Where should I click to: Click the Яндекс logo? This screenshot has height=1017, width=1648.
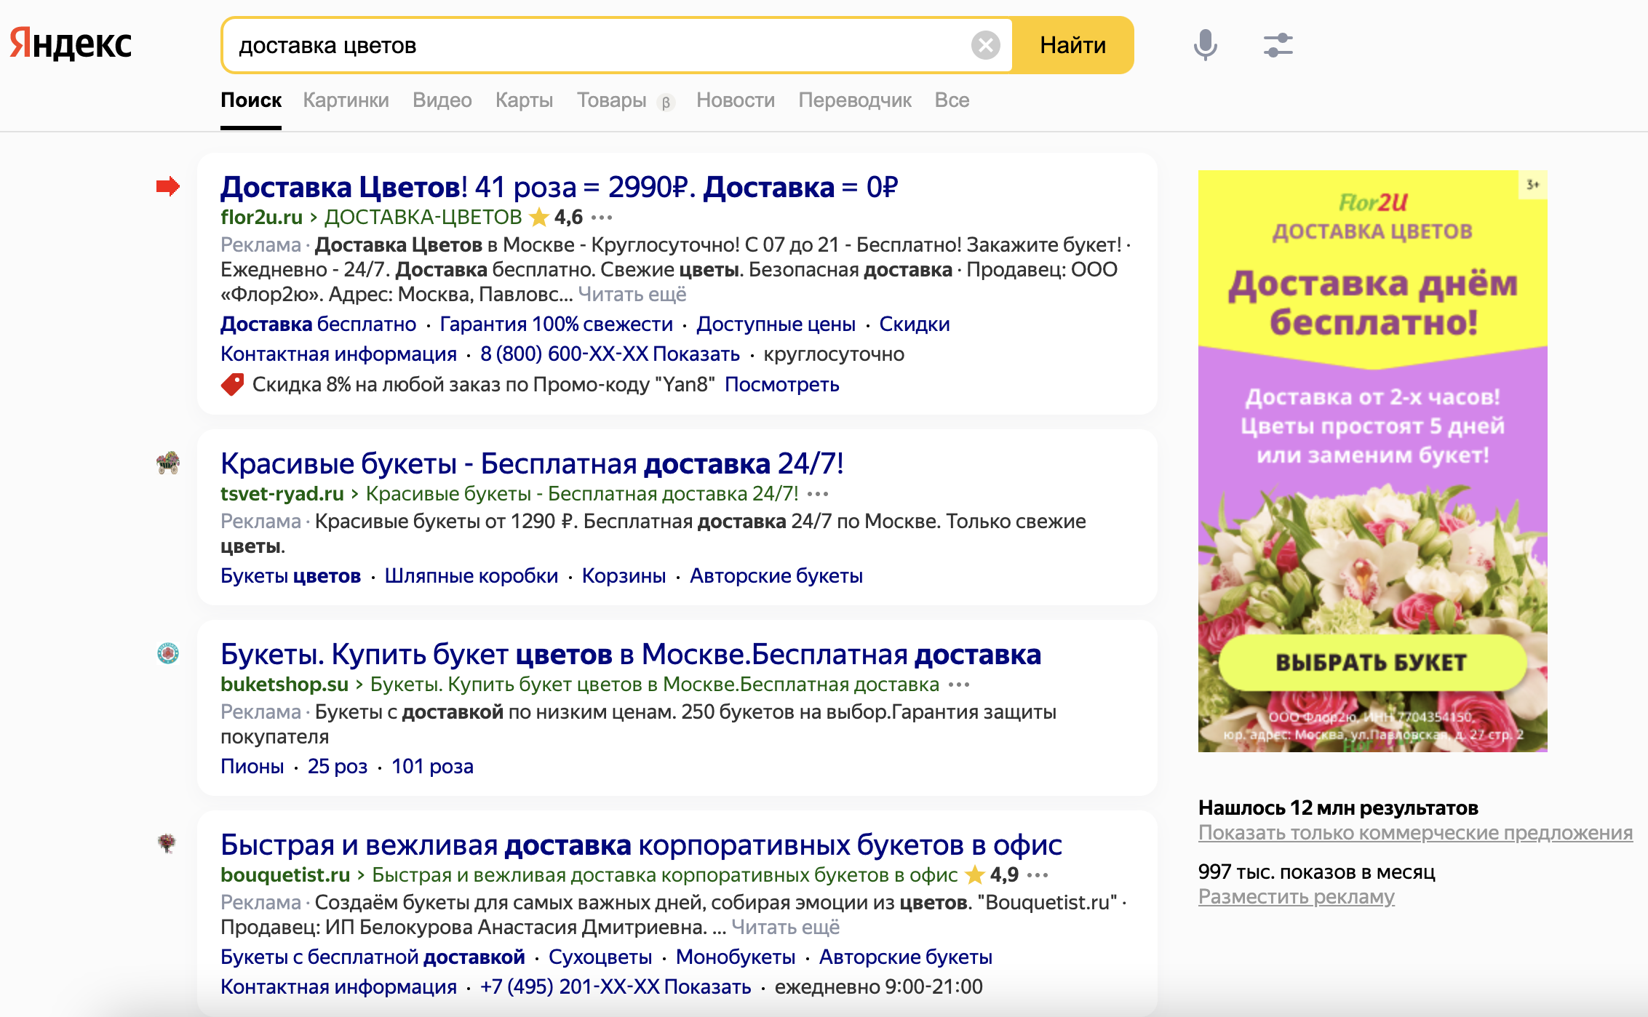(71, 44)
